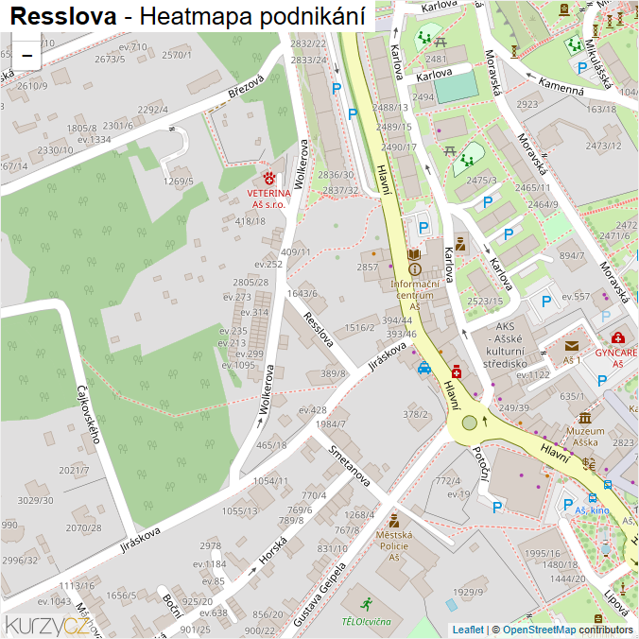Screen dimensions: 639x639
Task: Click the Lipová street label
Action: click(x=616, y=603)
